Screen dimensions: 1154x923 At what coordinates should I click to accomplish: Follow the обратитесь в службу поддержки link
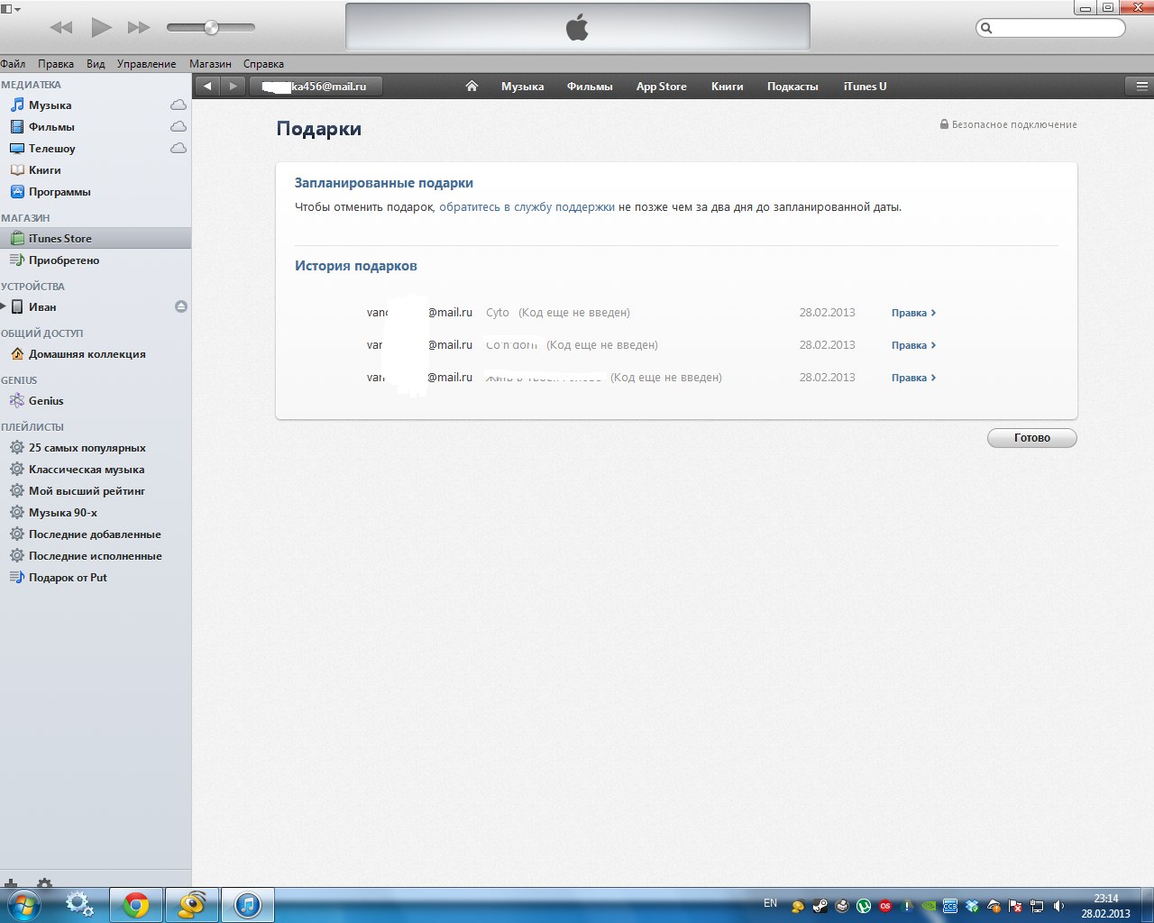click(527, 207)
